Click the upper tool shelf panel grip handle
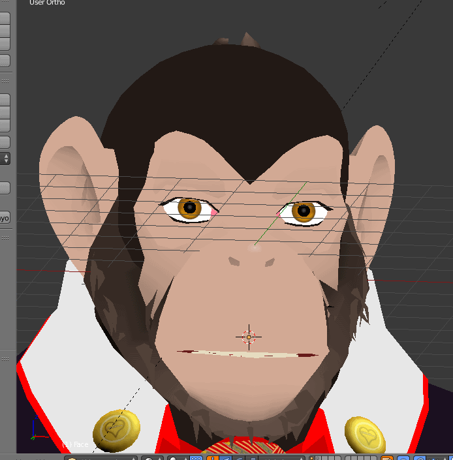The width and height of the screenshot is (453, 460). tap(5, 82)
